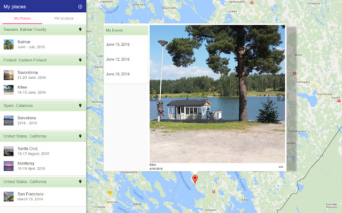Click the 10-15 June, 2016 date text

click(x=32, y=92)
